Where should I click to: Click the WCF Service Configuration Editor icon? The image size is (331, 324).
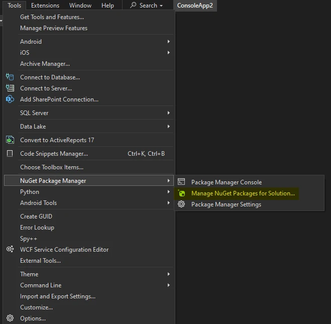10,250
